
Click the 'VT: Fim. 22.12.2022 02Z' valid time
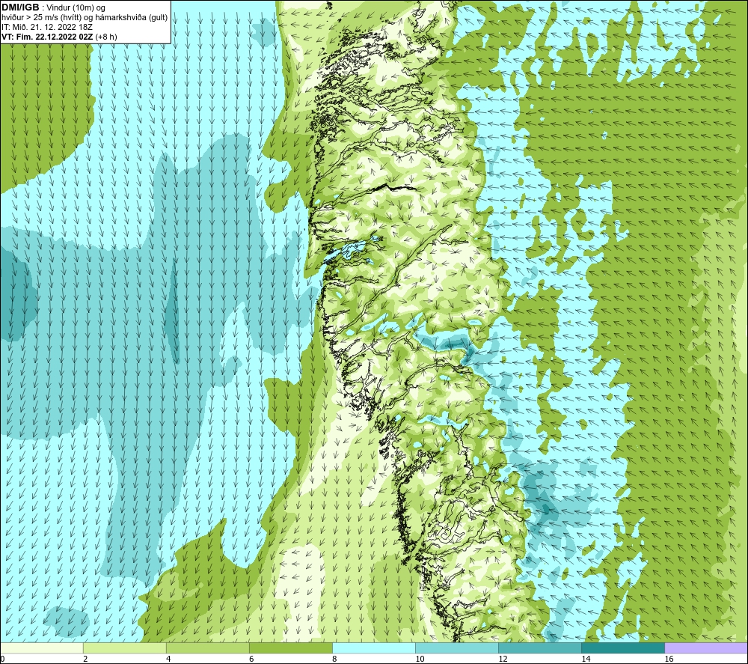click(49, 36)
